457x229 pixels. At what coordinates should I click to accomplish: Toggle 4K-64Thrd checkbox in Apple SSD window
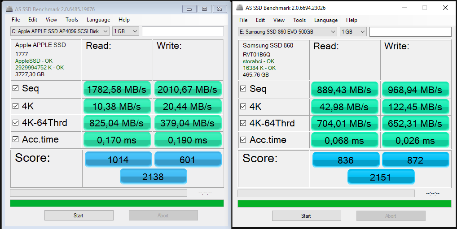[16, 122]
